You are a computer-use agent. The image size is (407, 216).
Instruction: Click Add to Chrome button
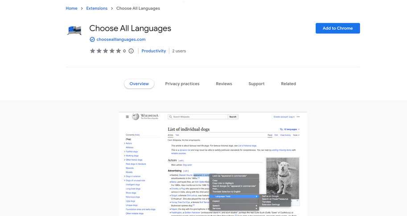pos(338,28)
